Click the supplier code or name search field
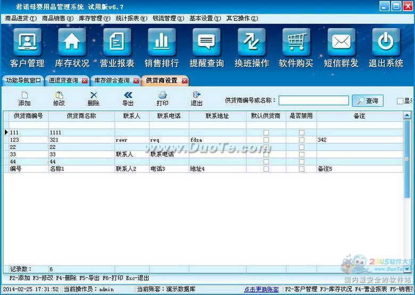 (x=313, y=100)
